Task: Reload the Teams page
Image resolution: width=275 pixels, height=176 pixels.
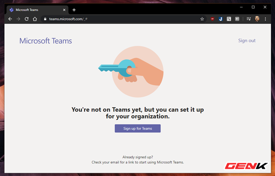Action: (x=27, y=19)
